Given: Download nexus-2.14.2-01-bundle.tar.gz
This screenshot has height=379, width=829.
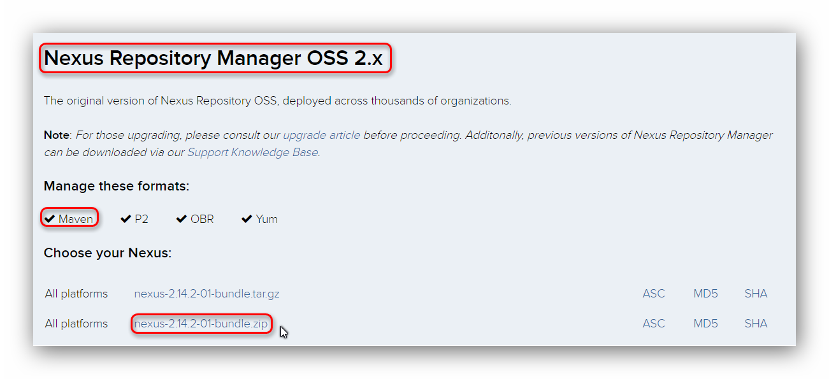Looking at the screenshot, I should click(206, 294).
